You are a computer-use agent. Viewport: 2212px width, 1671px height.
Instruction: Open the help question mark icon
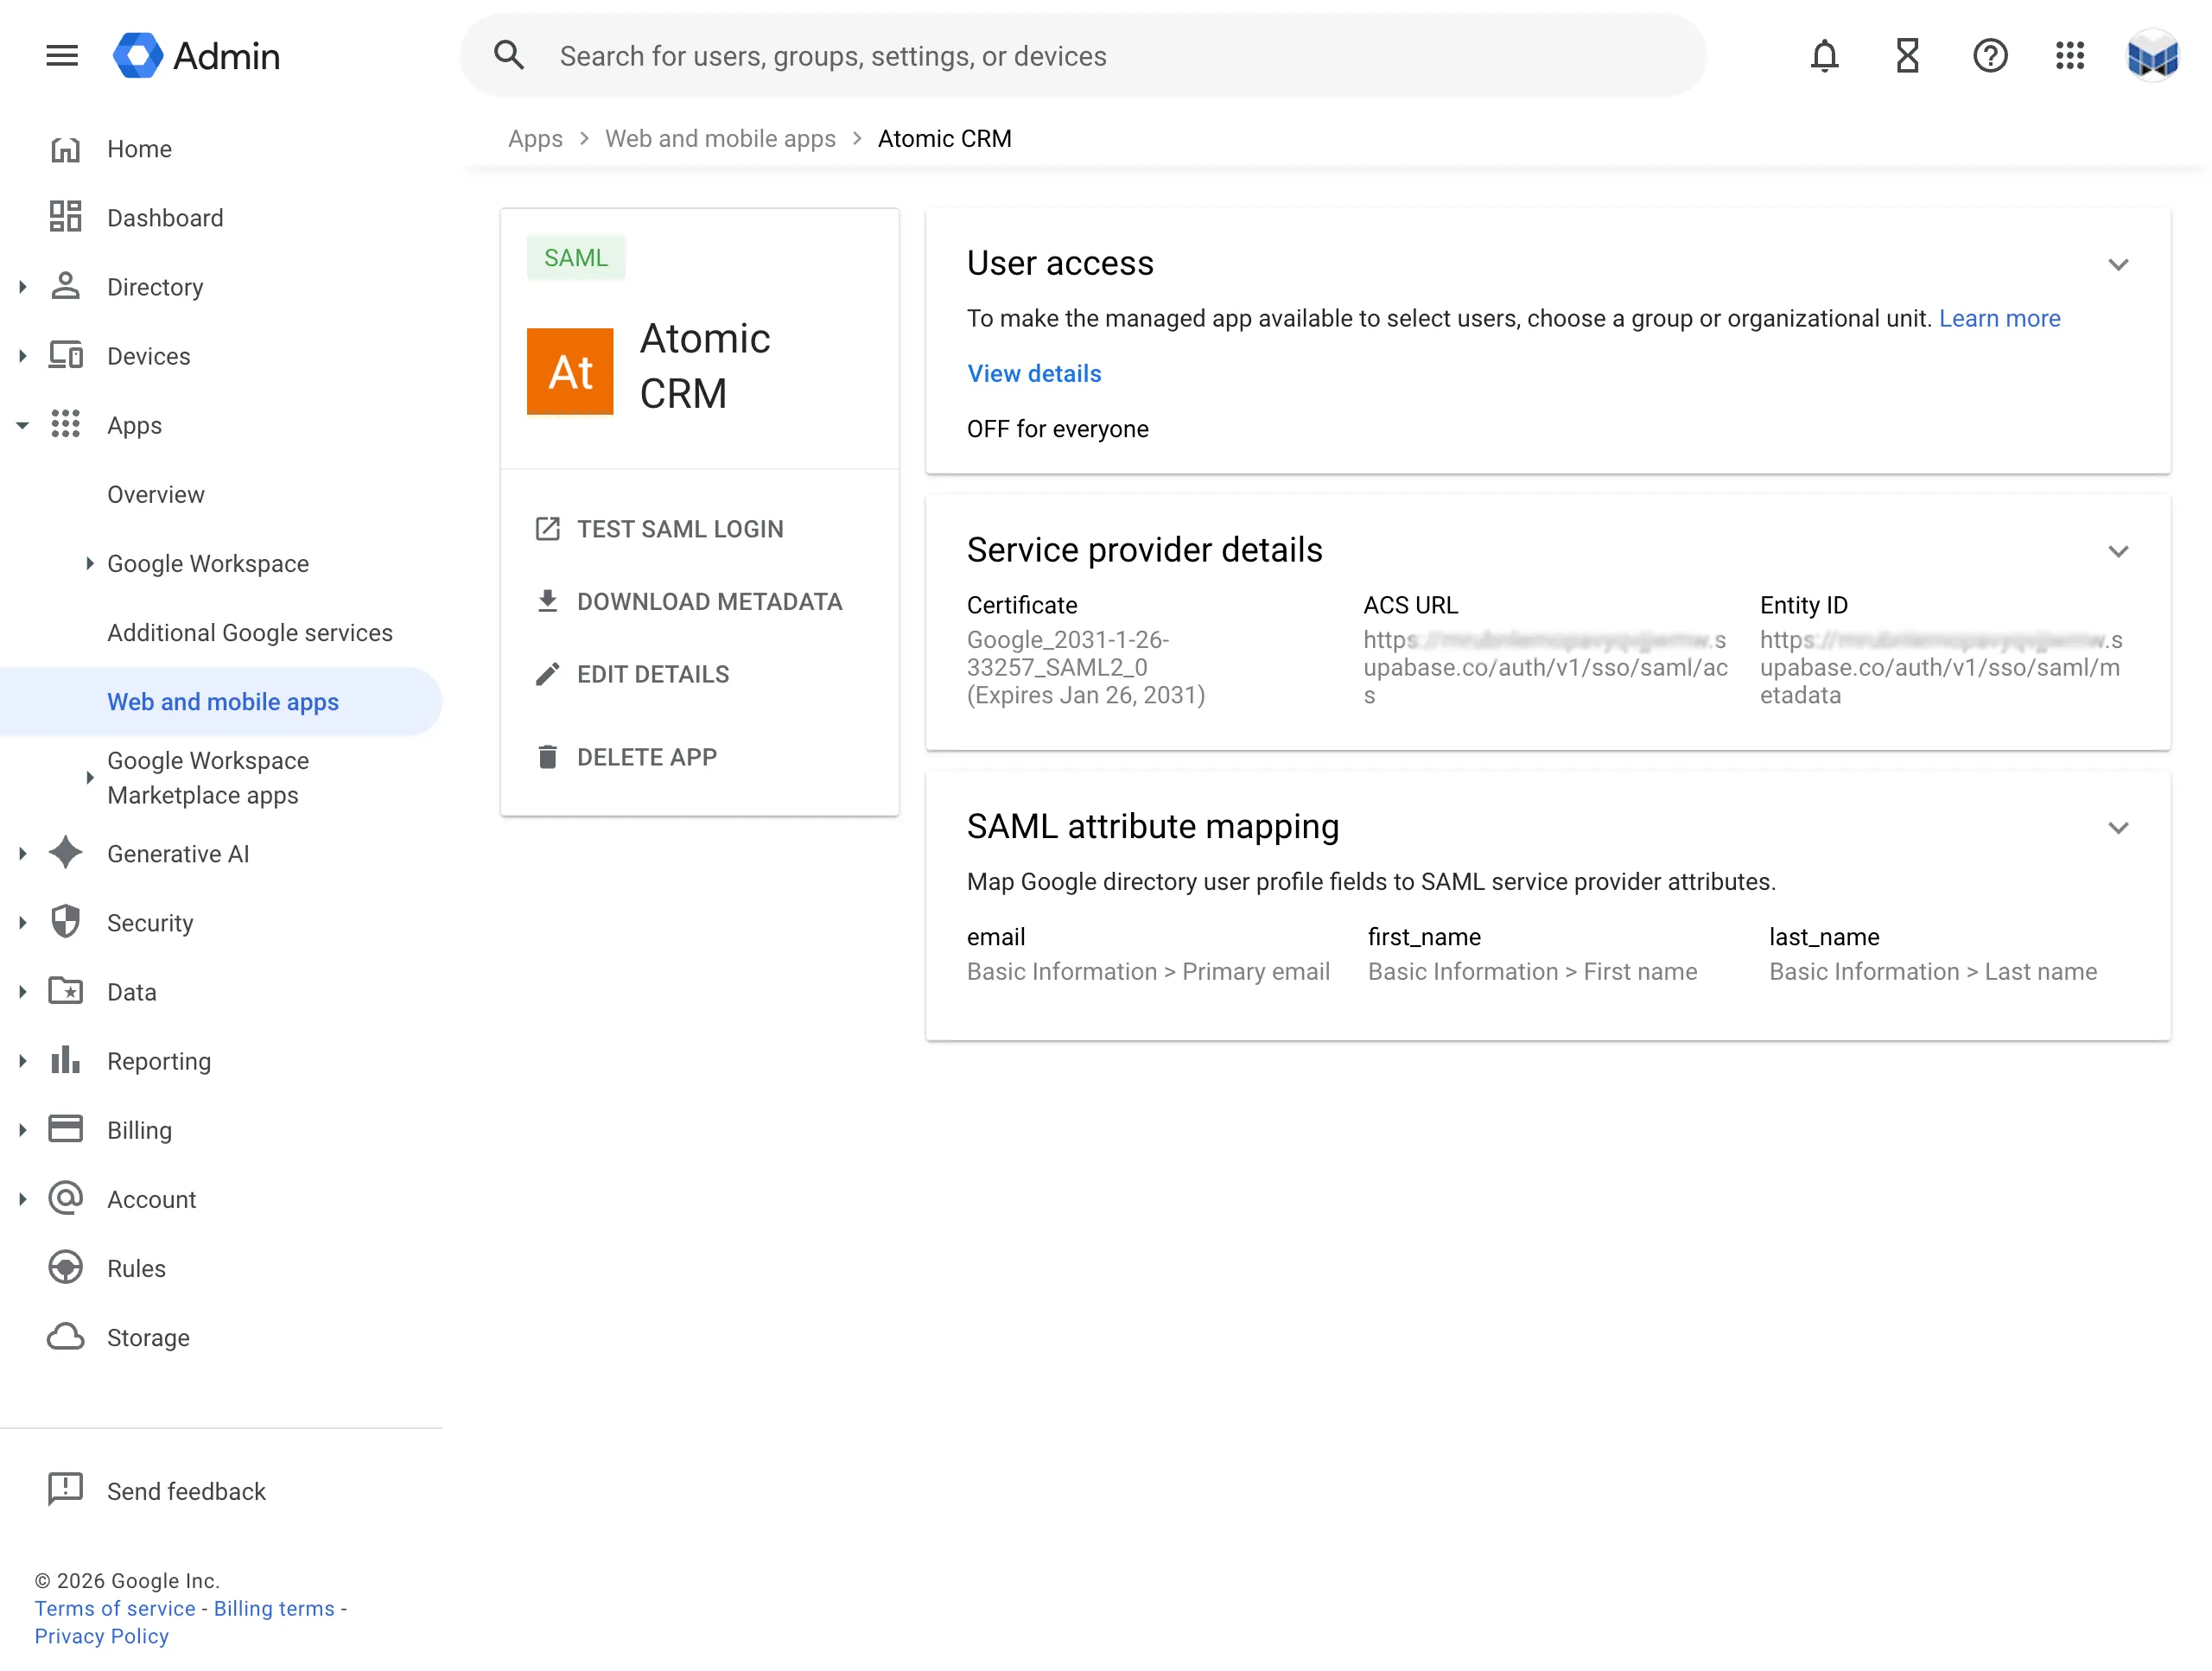(x=1989, y=56)
